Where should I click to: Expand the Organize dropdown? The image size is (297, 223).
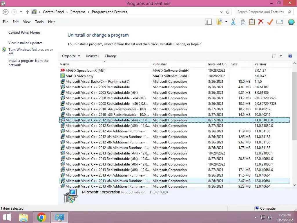[x=71, y=56]
